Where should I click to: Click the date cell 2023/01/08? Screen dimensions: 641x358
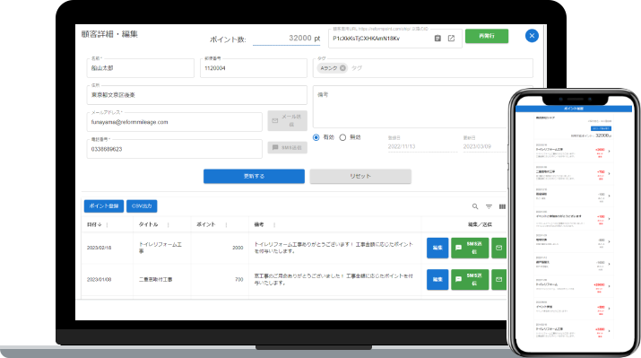[x=99, y=279]
